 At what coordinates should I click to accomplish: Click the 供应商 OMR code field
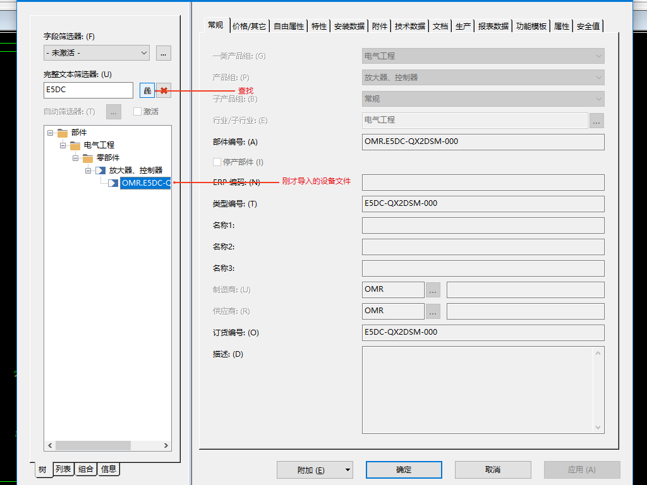(393, 311)
